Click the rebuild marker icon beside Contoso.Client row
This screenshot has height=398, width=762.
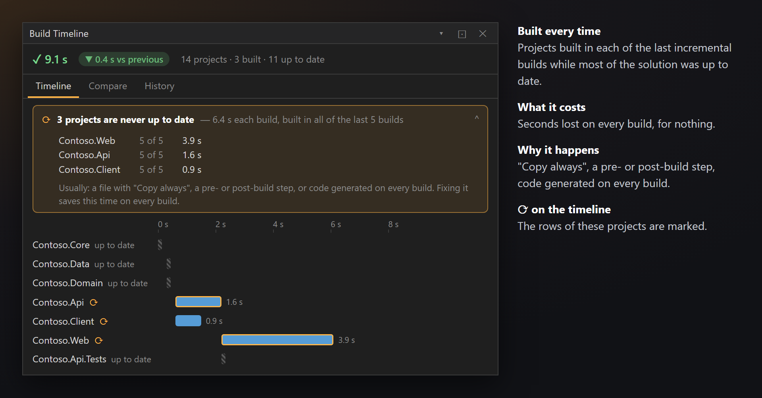pyautogui.click(x=104, y=321)
